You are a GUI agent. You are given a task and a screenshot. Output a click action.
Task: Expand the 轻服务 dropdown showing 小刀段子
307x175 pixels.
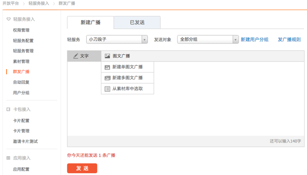coord(117,40)
